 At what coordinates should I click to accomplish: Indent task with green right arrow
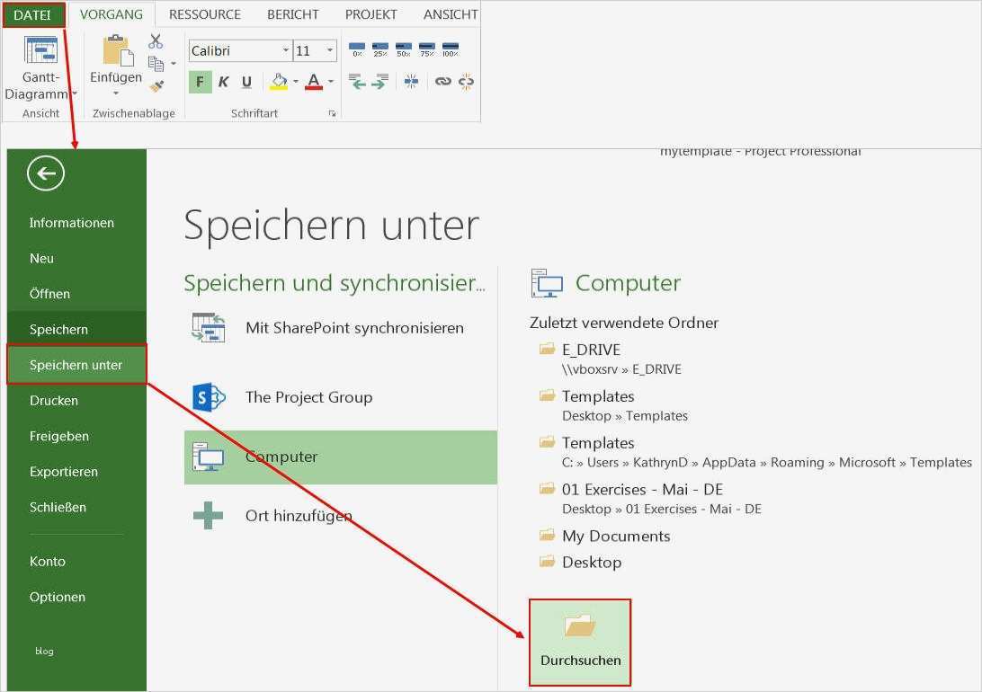click(379, 82)
